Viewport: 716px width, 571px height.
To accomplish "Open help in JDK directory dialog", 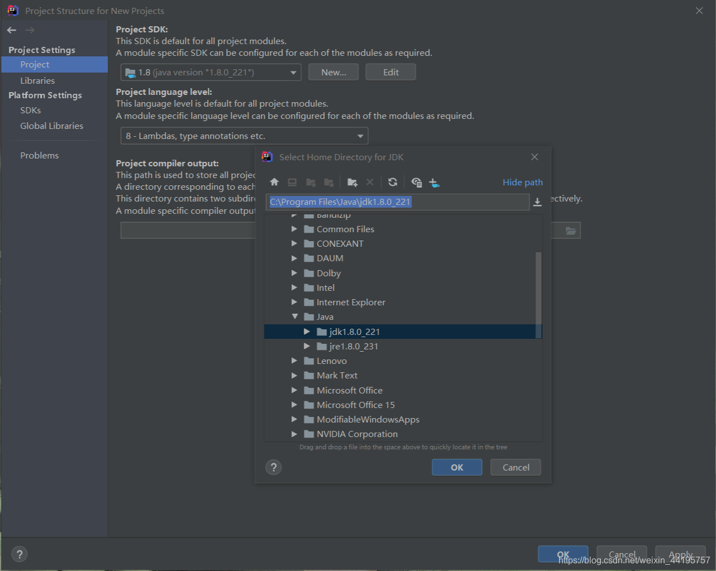I will (x=274, y=467).
